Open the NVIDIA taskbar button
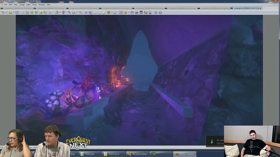This screenshot has width=280, height=157. (x=161, y=154)
